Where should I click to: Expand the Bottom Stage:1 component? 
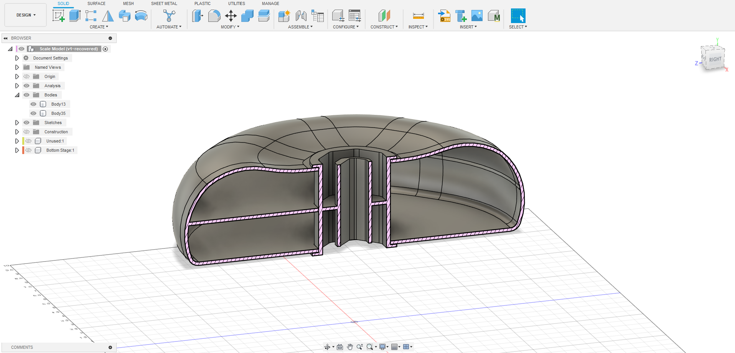[x=17, y=150]
